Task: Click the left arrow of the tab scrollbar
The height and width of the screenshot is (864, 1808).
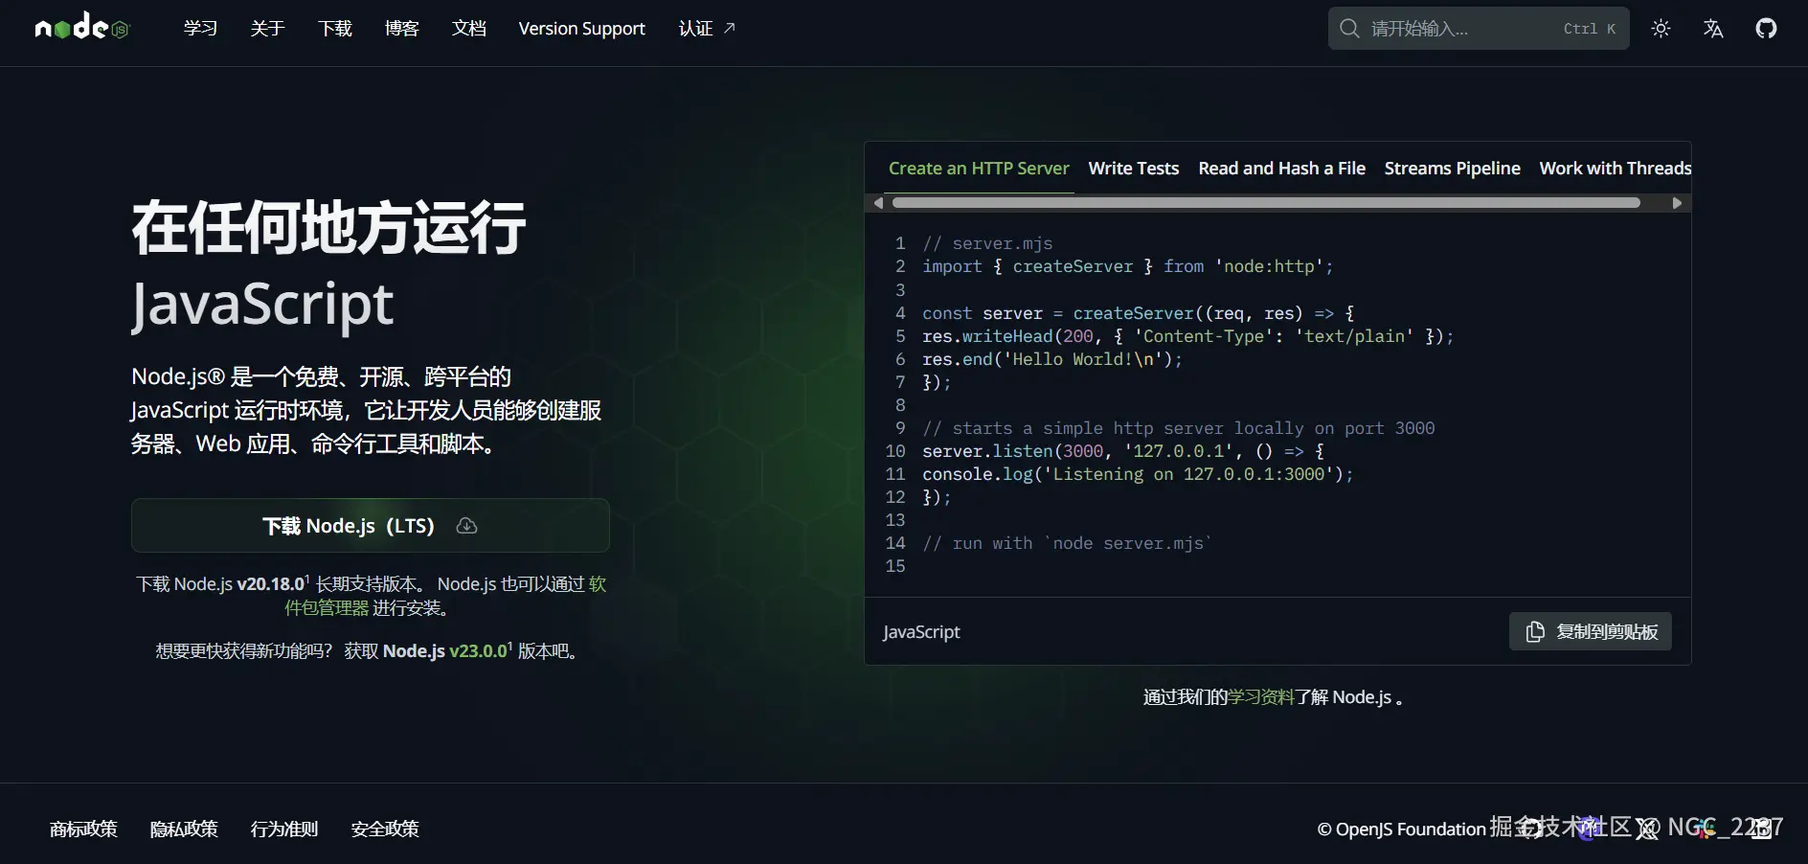Action: tap(878, 203)
